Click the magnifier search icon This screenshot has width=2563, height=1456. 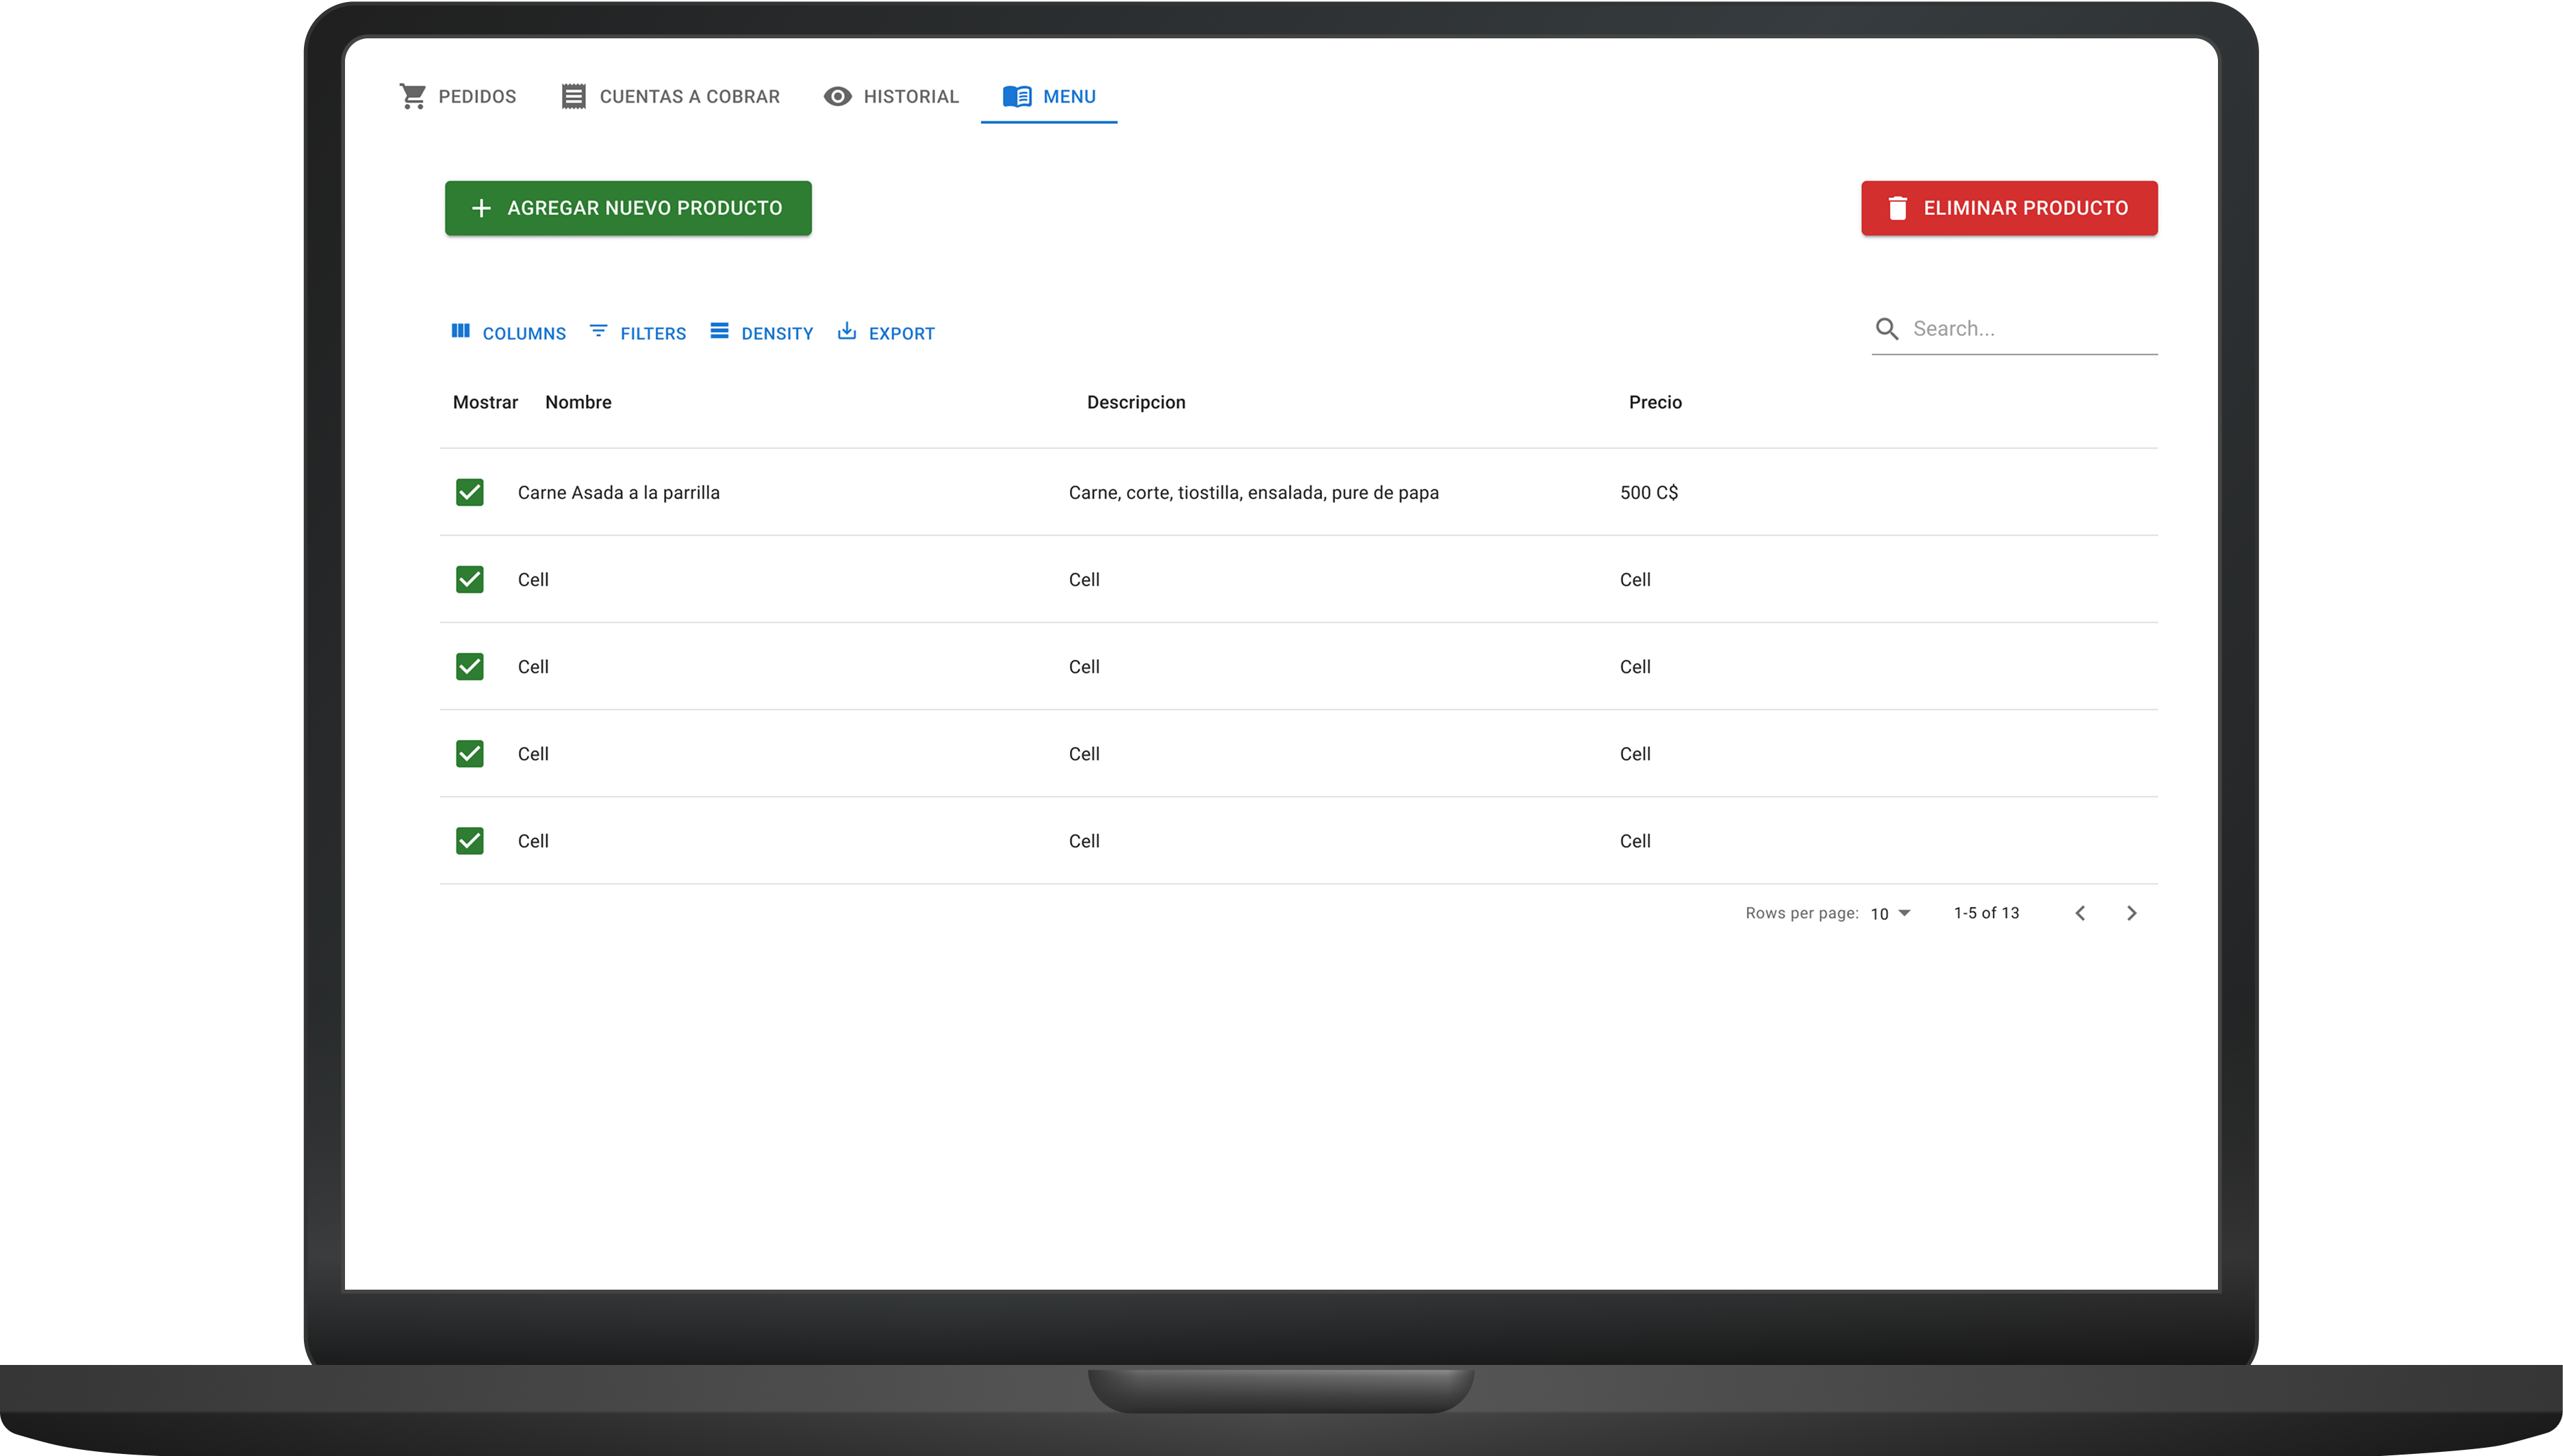click(1886, 329)
